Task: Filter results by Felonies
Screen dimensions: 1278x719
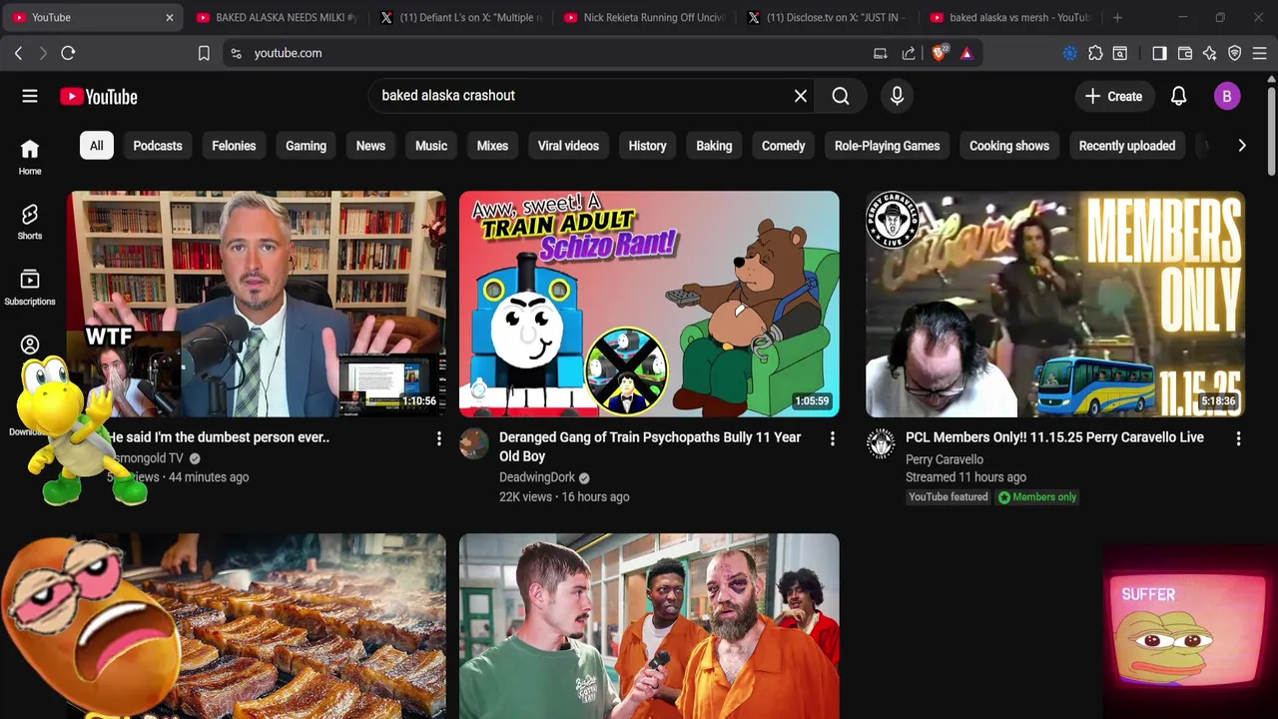Action: pos(234,146)
